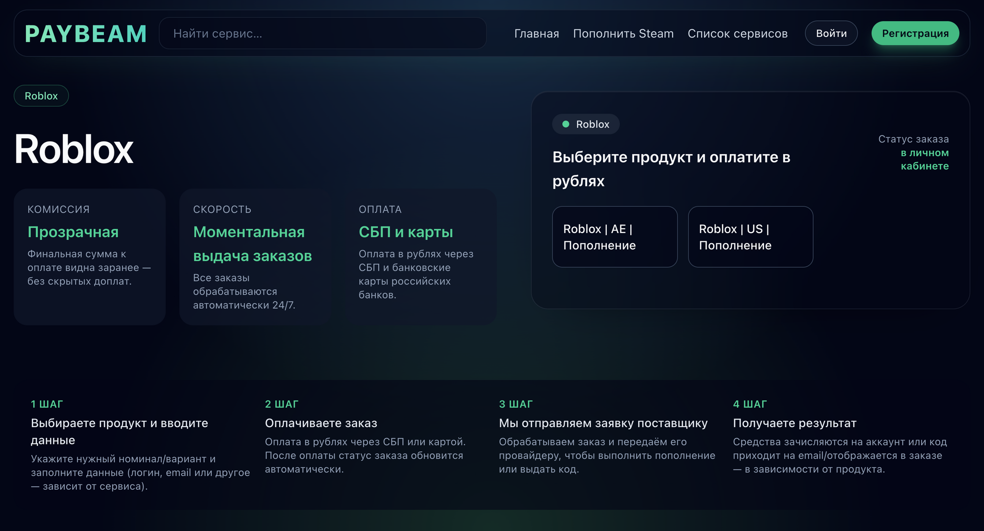Click the Скорость Моментальная выдача card
Screen dimensions: 984x531
(x=255, y=257)
